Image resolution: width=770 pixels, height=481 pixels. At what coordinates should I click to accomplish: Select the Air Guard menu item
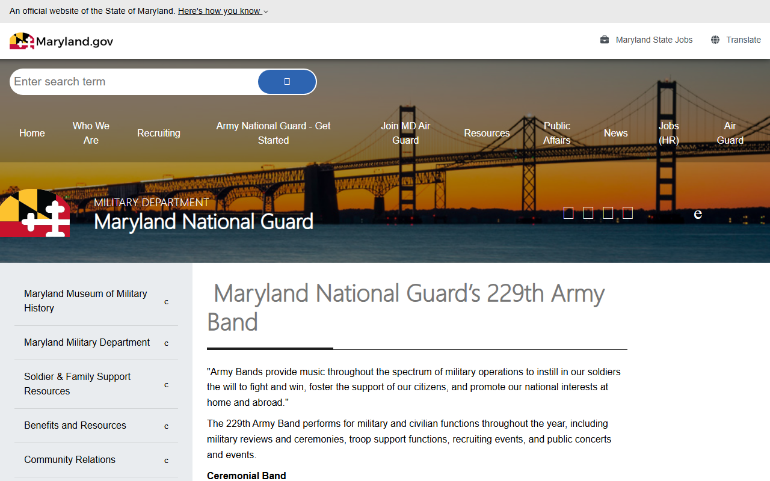(x=730, y=133)
